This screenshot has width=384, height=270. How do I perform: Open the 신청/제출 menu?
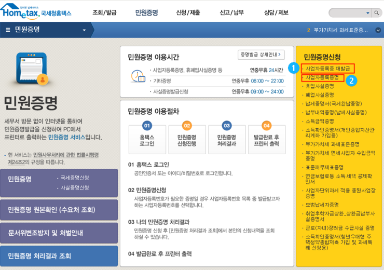click(188, 12)
